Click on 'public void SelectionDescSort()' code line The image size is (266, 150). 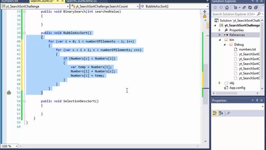70,101
